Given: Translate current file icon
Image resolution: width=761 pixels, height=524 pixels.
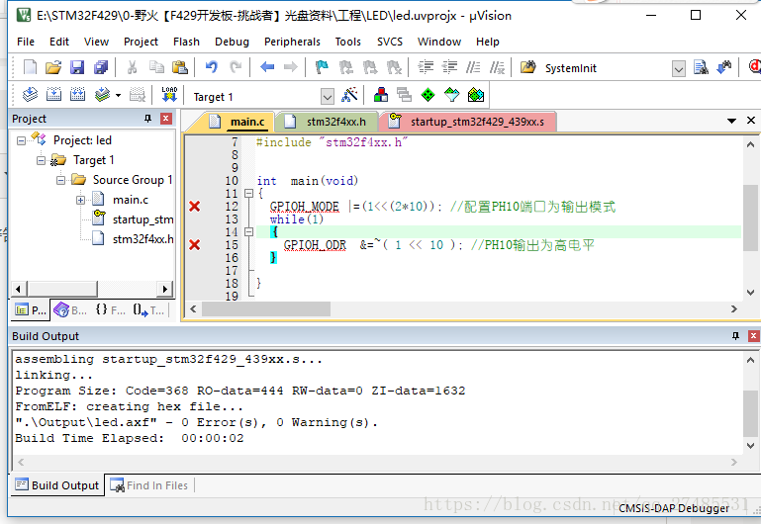Looking at the screenshot, I should (x=30, y=95).
